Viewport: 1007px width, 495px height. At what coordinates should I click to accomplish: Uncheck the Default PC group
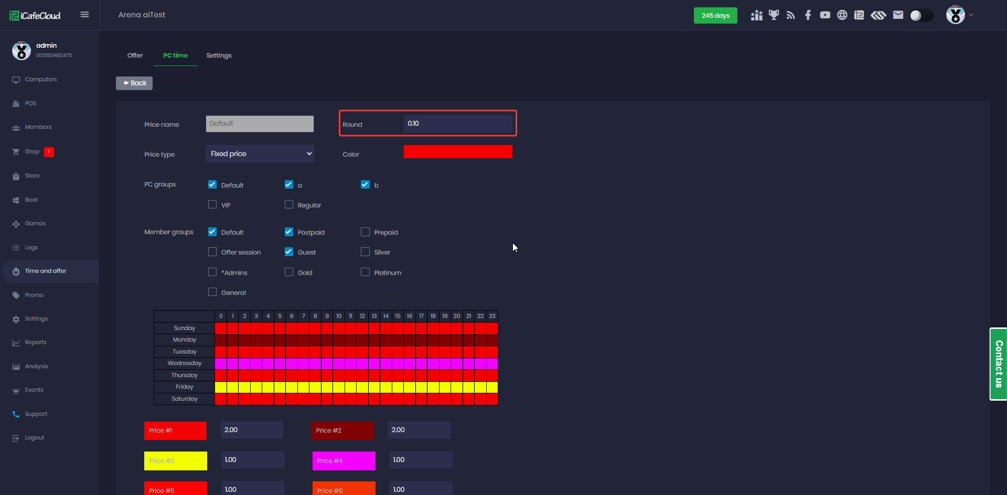click(212, 184)
